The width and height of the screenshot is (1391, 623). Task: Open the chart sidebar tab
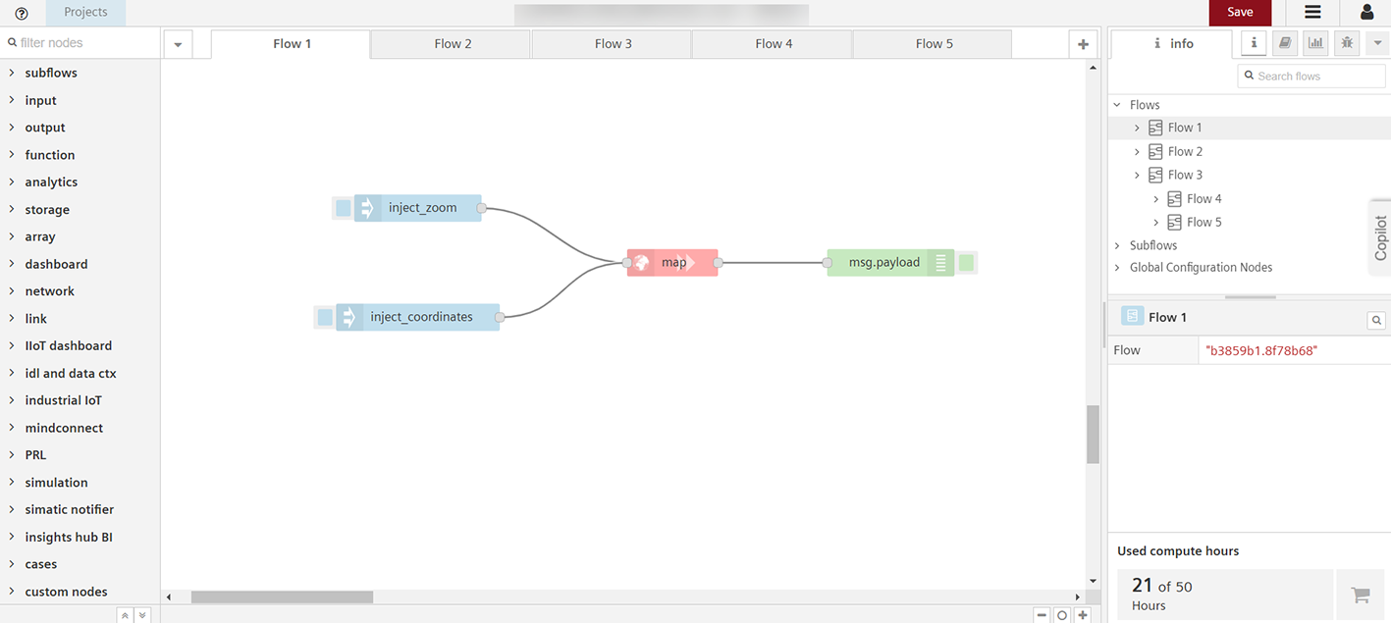pos(1314,43)
